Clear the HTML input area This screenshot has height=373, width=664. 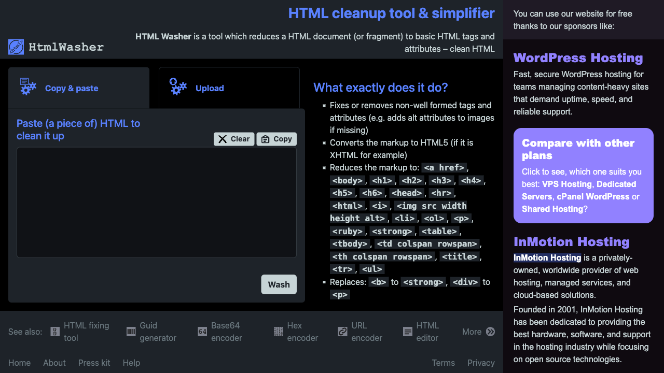point(234,139)
